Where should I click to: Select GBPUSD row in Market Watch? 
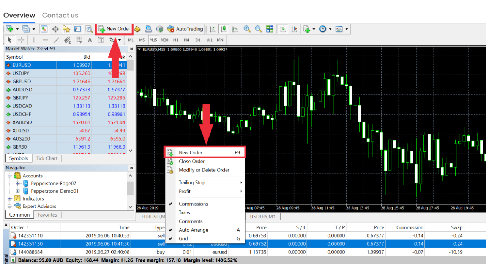click(22, 82)
